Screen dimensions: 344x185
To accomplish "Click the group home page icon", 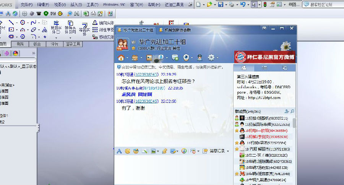I will tap(121, 58).
